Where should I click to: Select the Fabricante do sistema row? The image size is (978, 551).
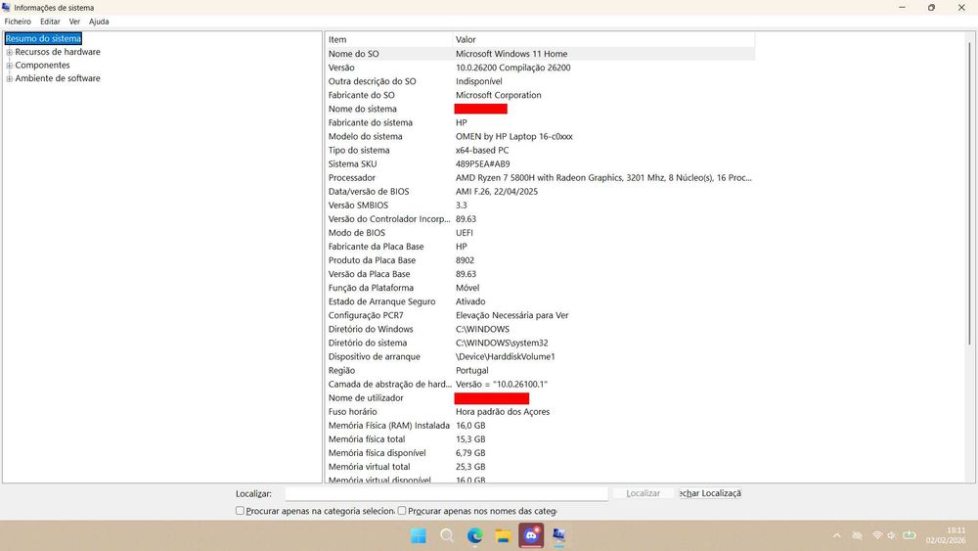click(x=540, y=122)
